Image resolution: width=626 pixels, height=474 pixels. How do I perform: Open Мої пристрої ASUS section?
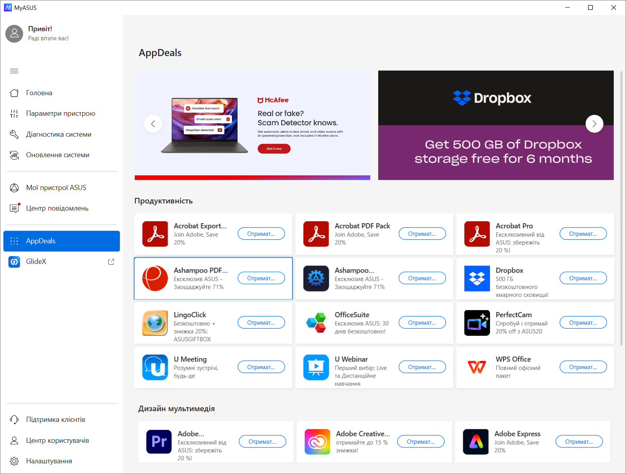tap(62, 188)
